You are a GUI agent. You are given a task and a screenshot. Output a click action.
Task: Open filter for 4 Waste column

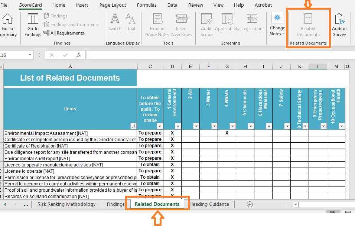tap(232, 126)
